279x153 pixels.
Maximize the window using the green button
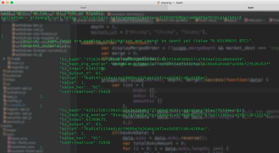tap(12, 2)
